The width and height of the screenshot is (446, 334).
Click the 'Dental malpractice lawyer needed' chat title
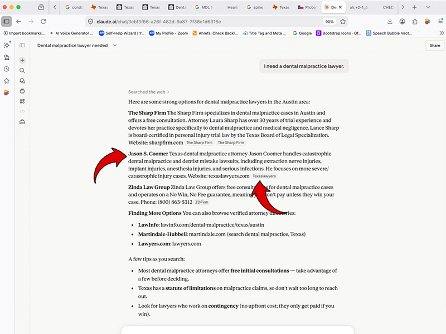(x=72, y=46)
